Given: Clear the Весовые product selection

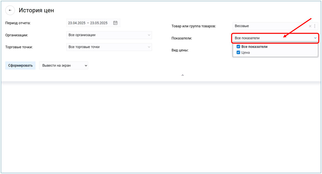Looking at the screenshot, I should coord(310,26).
